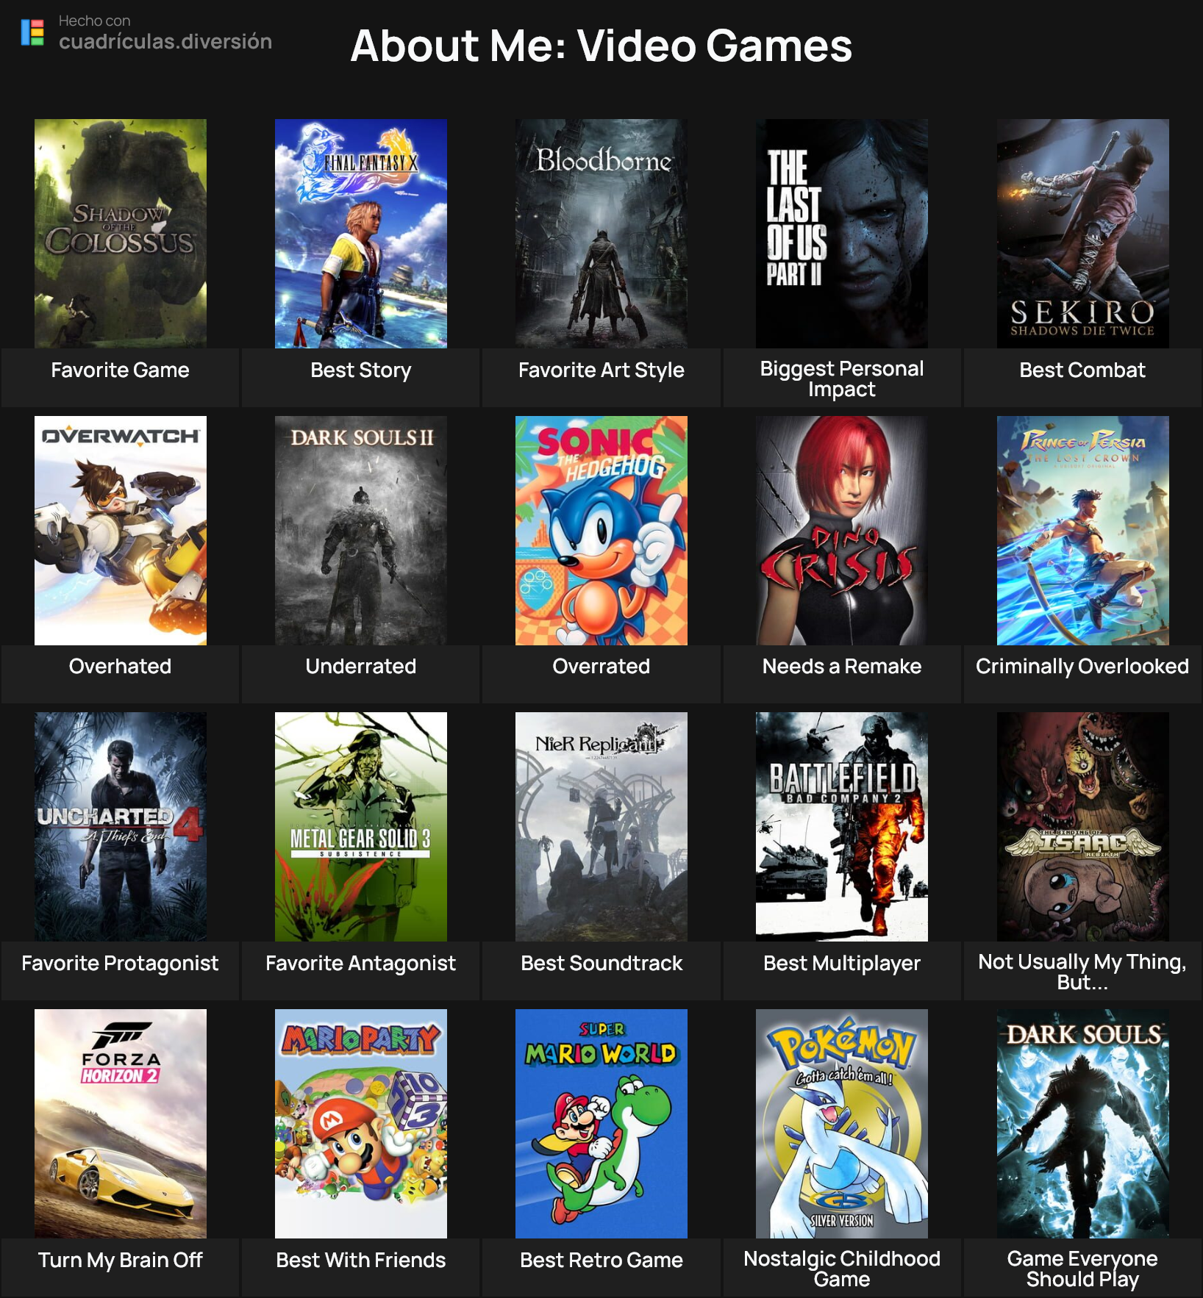Select the Best Retro Game label
The width and height of the screenshot is (1203, 1298).
coord(601,1261)
